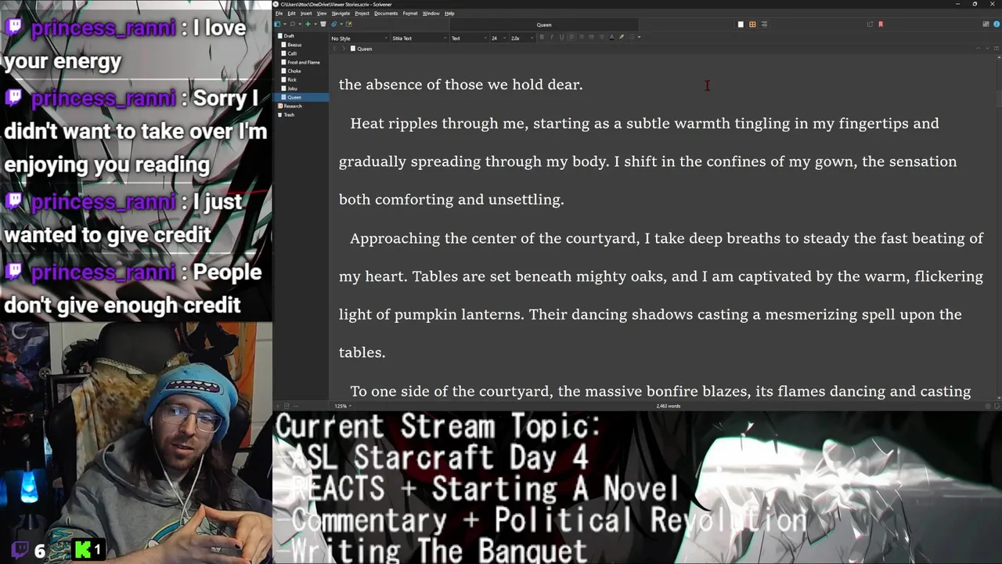
Task: Click the highlight color marker icon
Action: point(622,38)
